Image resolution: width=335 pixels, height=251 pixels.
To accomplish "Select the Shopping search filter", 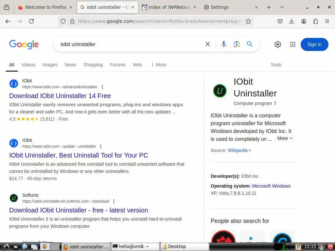I will (93, 65).
